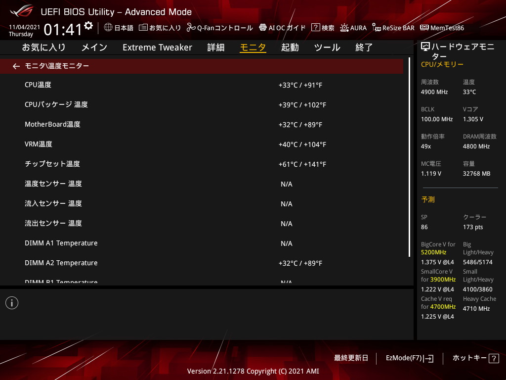The width and height of the screenshot is (506, 380).
Task: Click the settings gear beside the clock
Action: pyautogui.click(x=88, y=26)
